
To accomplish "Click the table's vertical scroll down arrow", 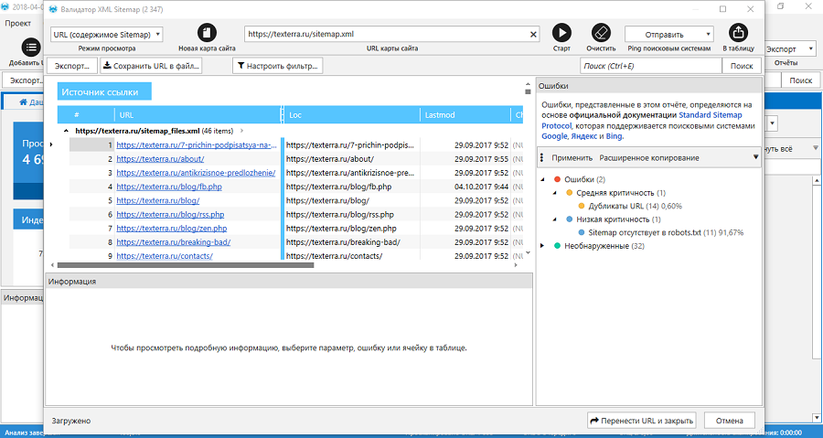I will click(x=528, y=253).
